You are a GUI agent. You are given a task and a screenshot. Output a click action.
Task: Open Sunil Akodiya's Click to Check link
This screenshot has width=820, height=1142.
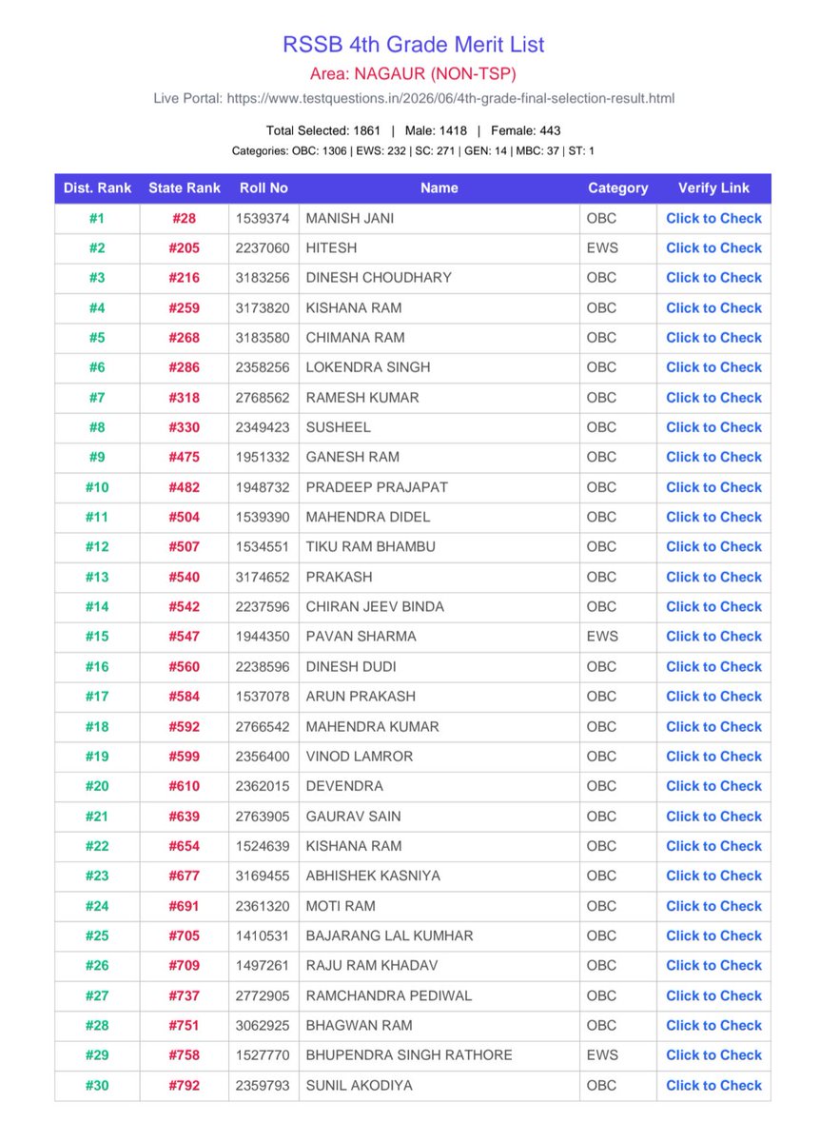click(x=713, y=1085)
